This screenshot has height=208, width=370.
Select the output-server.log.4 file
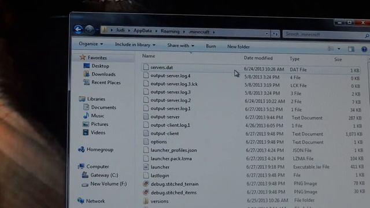pyautogui.click(x=171, y=76)
